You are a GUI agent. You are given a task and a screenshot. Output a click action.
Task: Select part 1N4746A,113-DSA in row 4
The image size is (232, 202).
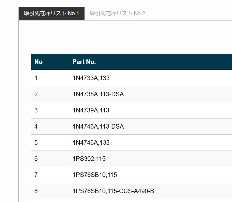coord(98,126)
